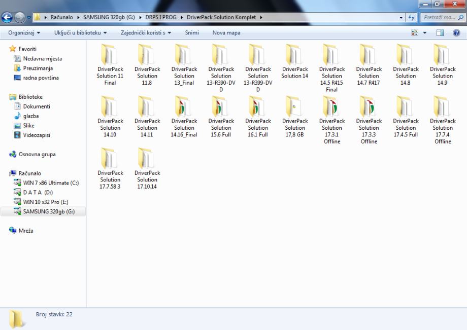Expand the arrow after Računalo in breadcrumb
467x330 pixels.
point(78,18)
